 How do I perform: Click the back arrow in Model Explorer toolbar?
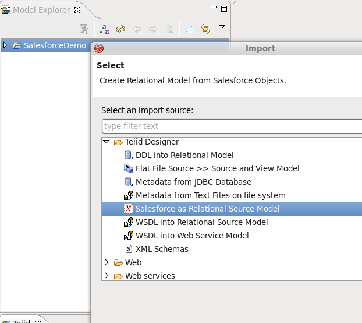pyautogui.click(x=137, y=29)
